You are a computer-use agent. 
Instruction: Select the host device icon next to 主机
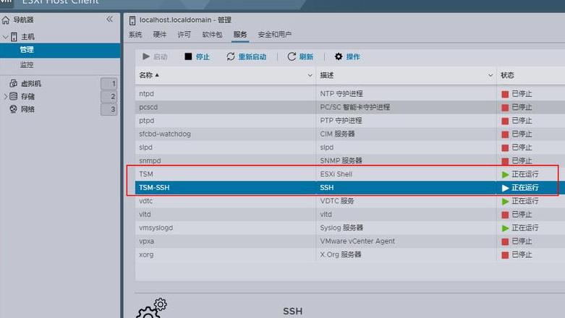point(14,37)
